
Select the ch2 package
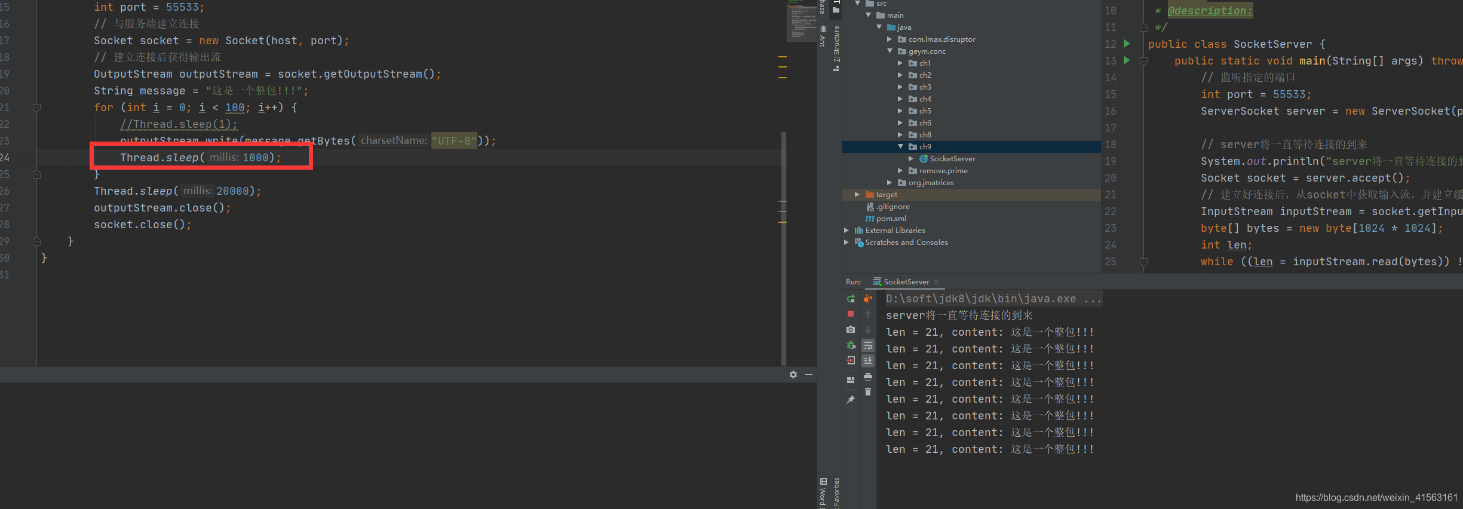tap(925, 75)
